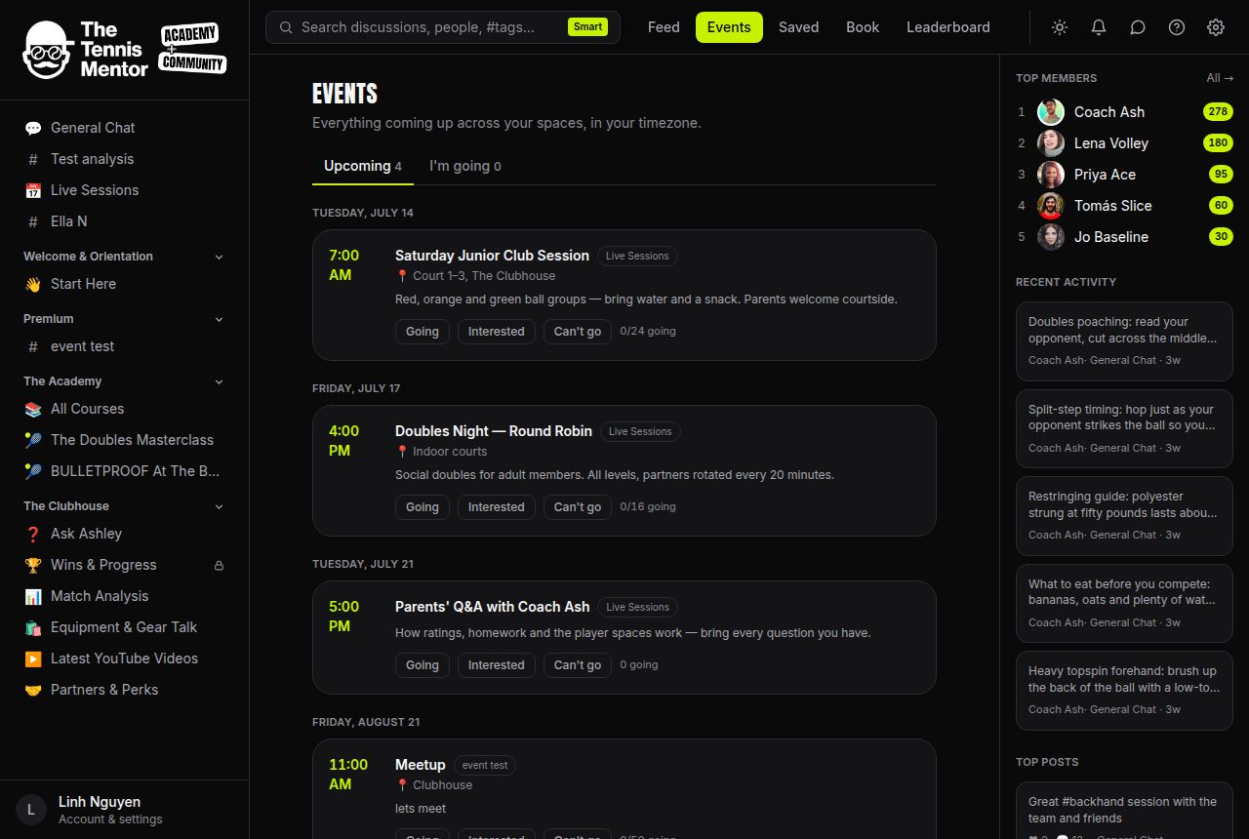Click Linh Nguyen's account avatar

pos(31,810)
